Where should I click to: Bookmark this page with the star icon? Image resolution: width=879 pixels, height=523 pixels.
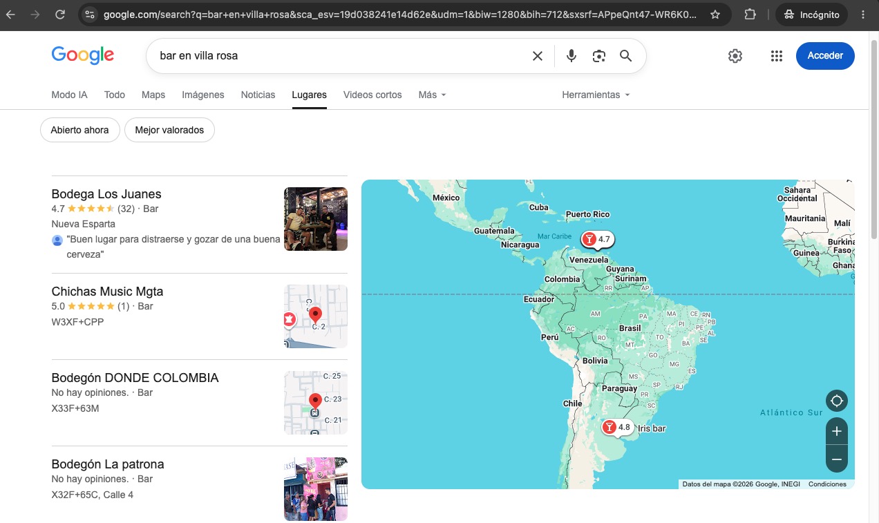tap(715, 15)
